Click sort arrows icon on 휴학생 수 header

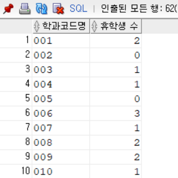tap(94, 26)
